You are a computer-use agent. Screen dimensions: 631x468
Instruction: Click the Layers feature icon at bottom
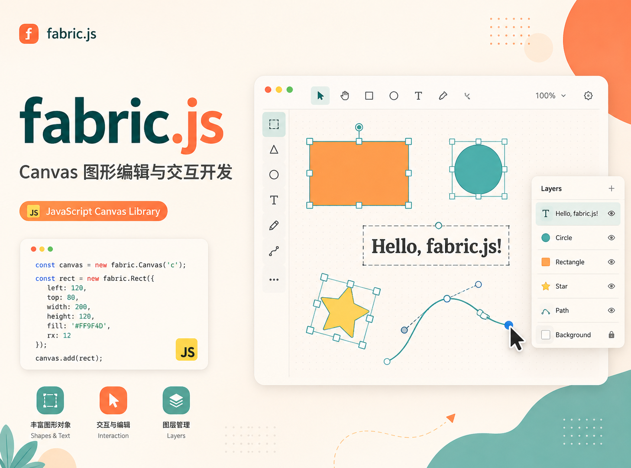coord(176,400)
